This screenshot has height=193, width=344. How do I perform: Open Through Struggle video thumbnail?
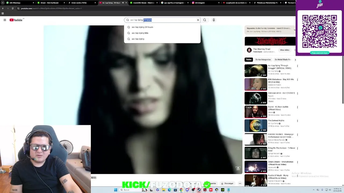[x=256, y=71]
